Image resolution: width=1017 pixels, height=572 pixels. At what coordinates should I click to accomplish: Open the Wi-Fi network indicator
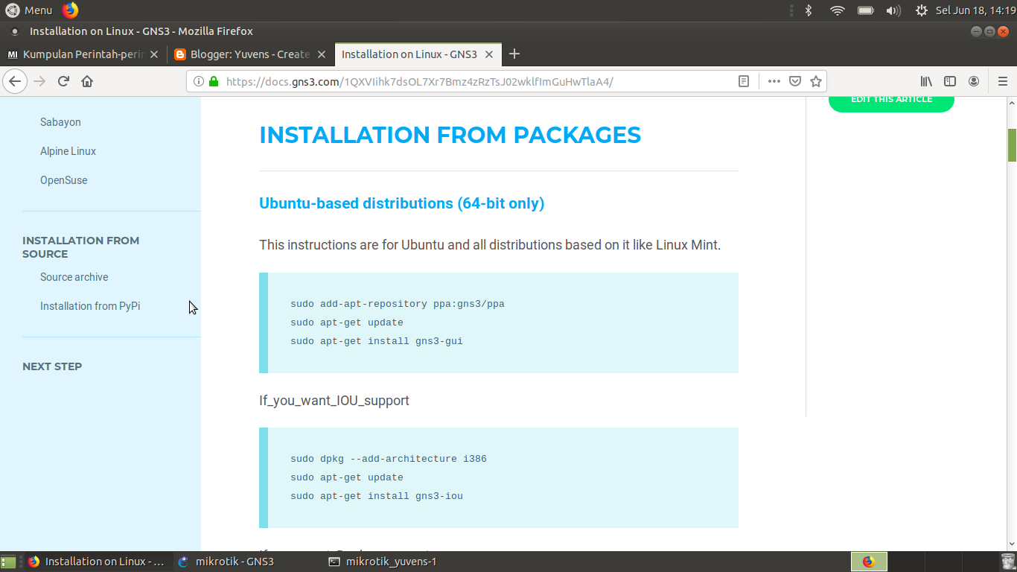pyautogui.click(x=837, y=10)
